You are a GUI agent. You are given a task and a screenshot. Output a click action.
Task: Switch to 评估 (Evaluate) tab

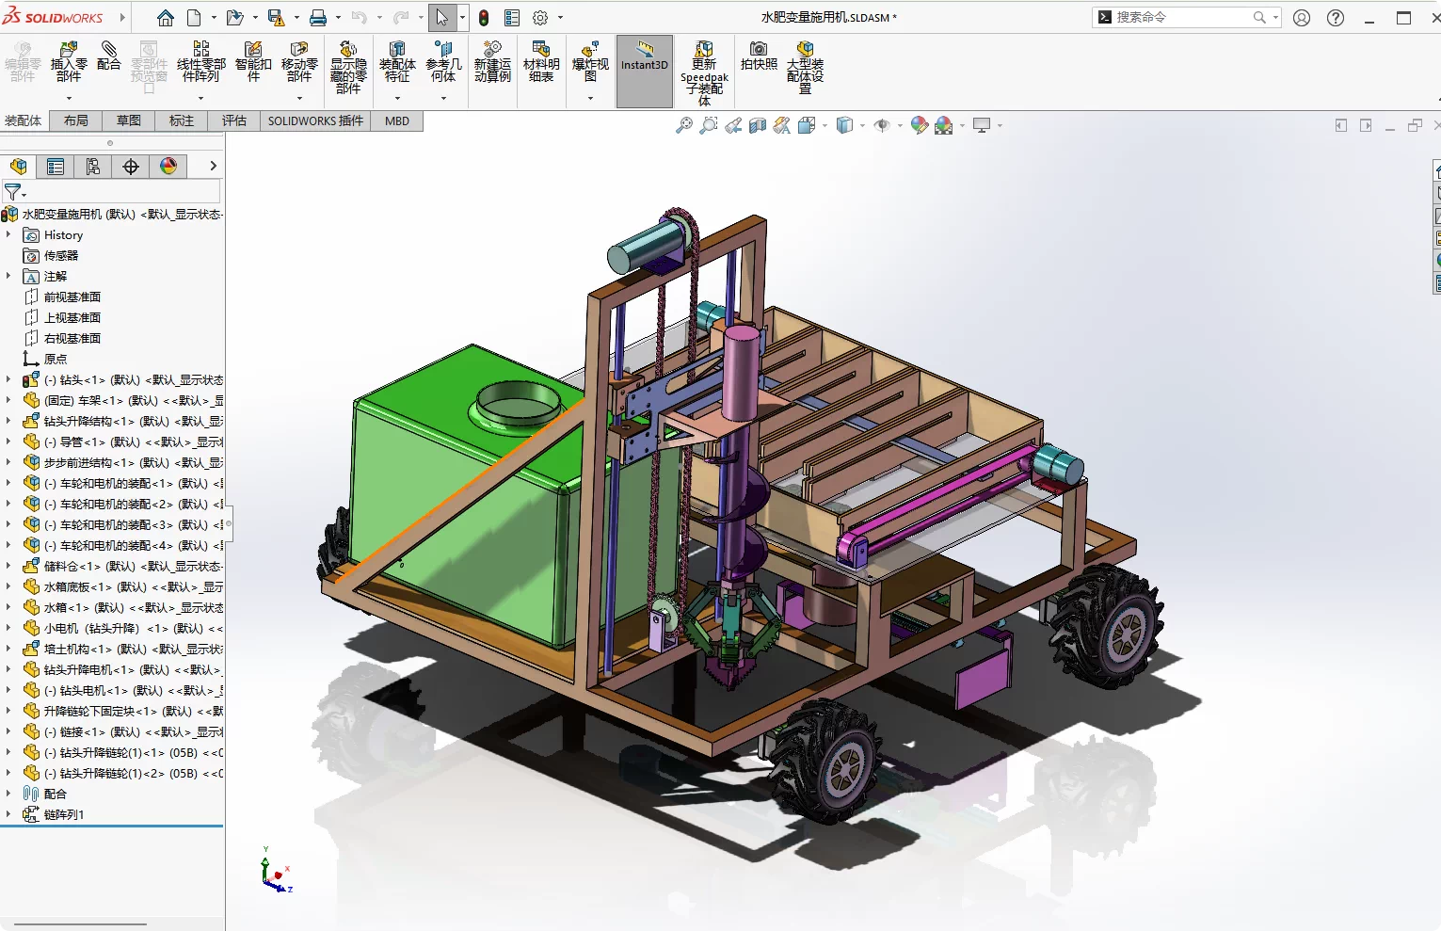234,120
